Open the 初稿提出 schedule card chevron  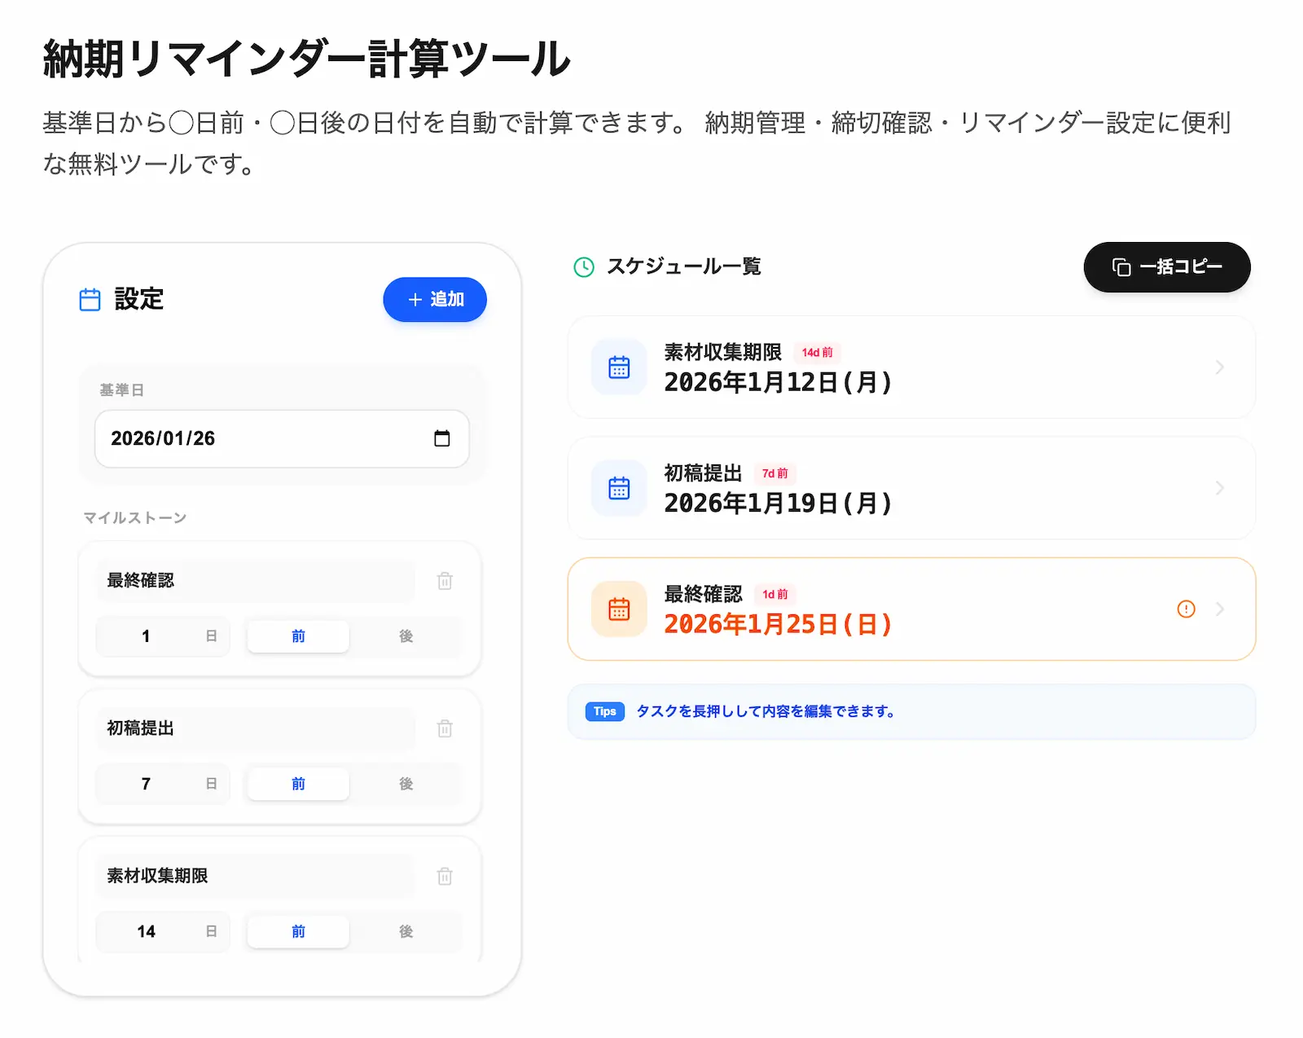pos(1219,488)
